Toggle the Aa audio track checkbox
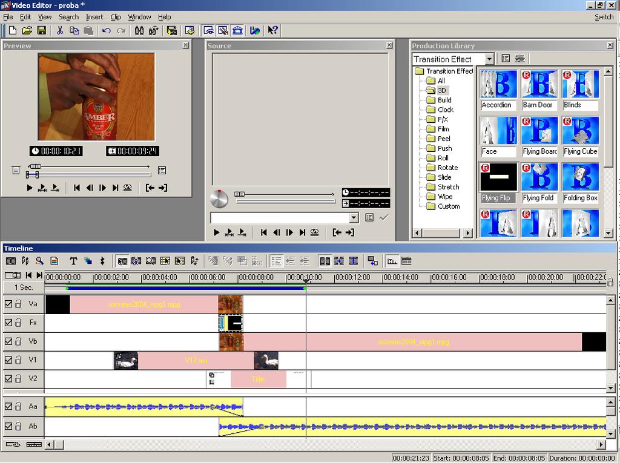 click(8, 407)
